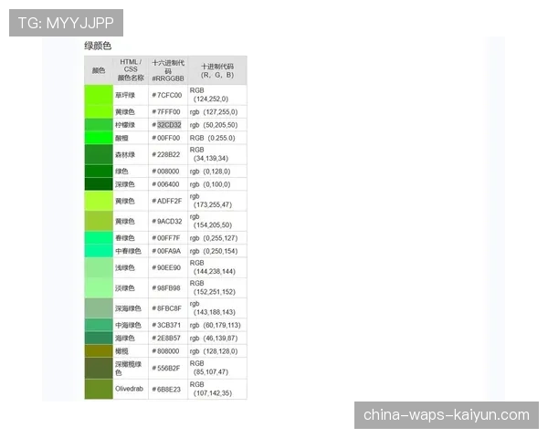
Task: Click the RGB (152,251,152) value
Action: coord(213,287)
